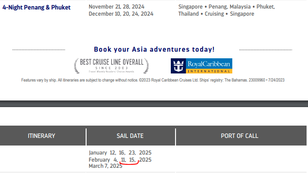Click the Book your Asia adventures today heading

pos(154,49)
